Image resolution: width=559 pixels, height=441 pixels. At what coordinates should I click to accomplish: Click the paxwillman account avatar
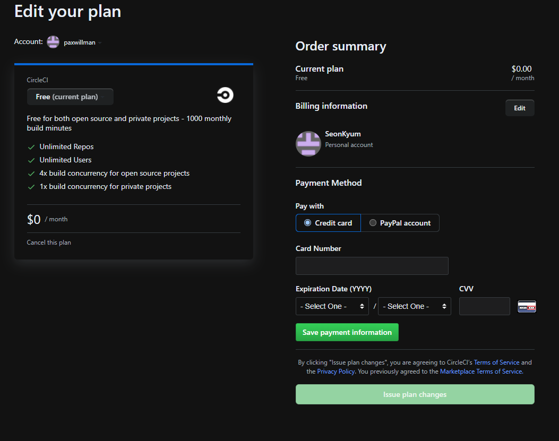(53, 42)
